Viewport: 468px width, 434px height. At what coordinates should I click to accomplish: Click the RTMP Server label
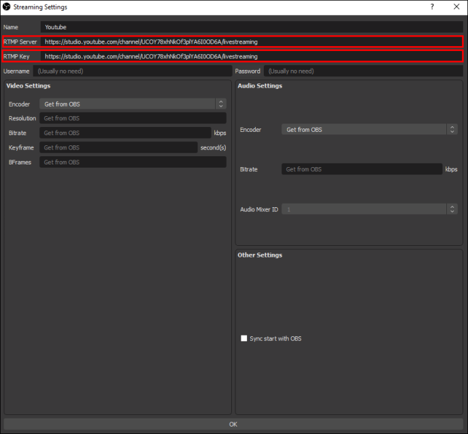tap(20, 42)
